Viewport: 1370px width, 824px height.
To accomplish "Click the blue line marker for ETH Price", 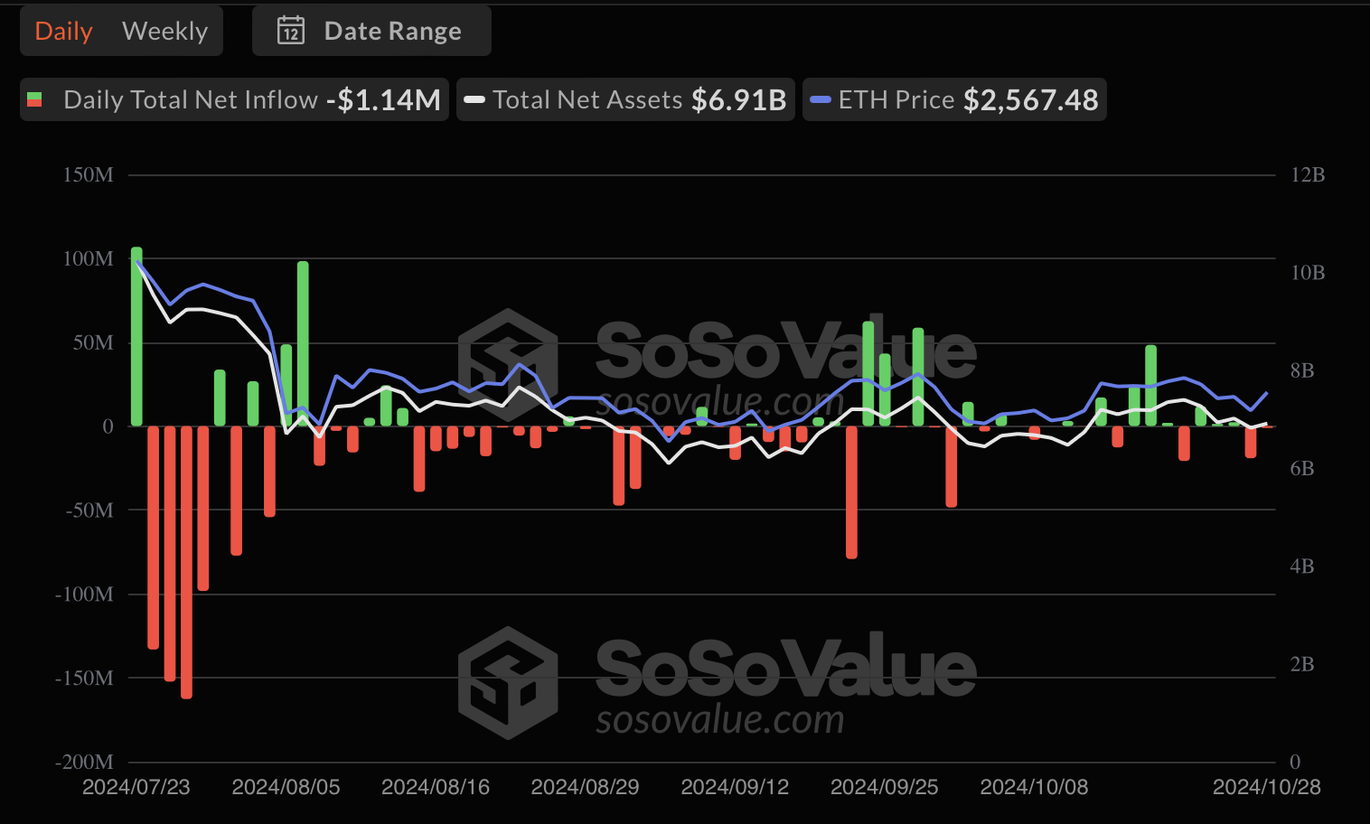I will click(821, 99).
